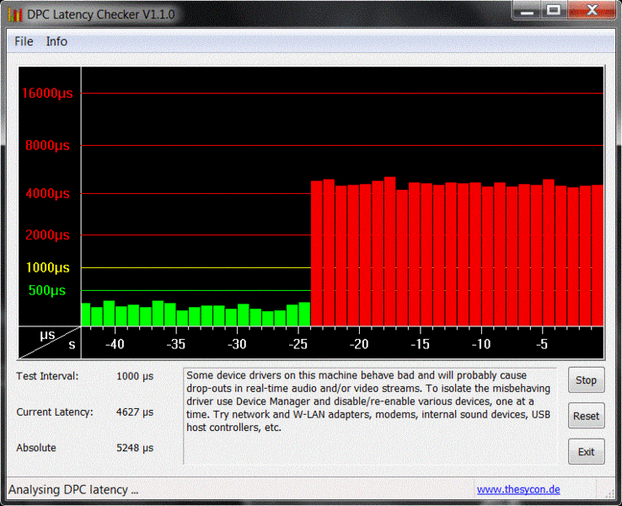Click the -5 time axis label
The width and height of the screenshot is (622, 506).
(x=542, y=344)
